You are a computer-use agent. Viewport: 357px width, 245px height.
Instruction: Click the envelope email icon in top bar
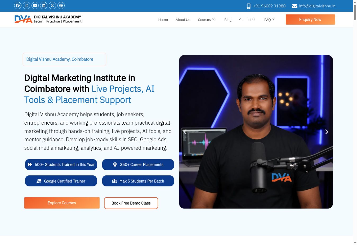tap(294, 6)
